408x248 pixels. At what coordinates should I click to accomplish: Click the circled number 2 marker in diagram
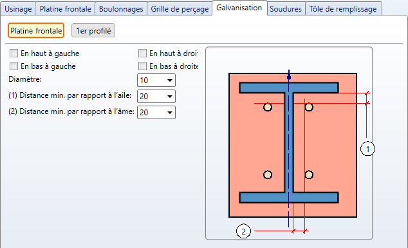[243, 231]
